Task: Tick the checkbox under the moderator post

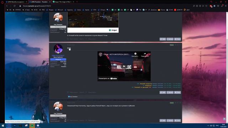Action: [68, 92]
